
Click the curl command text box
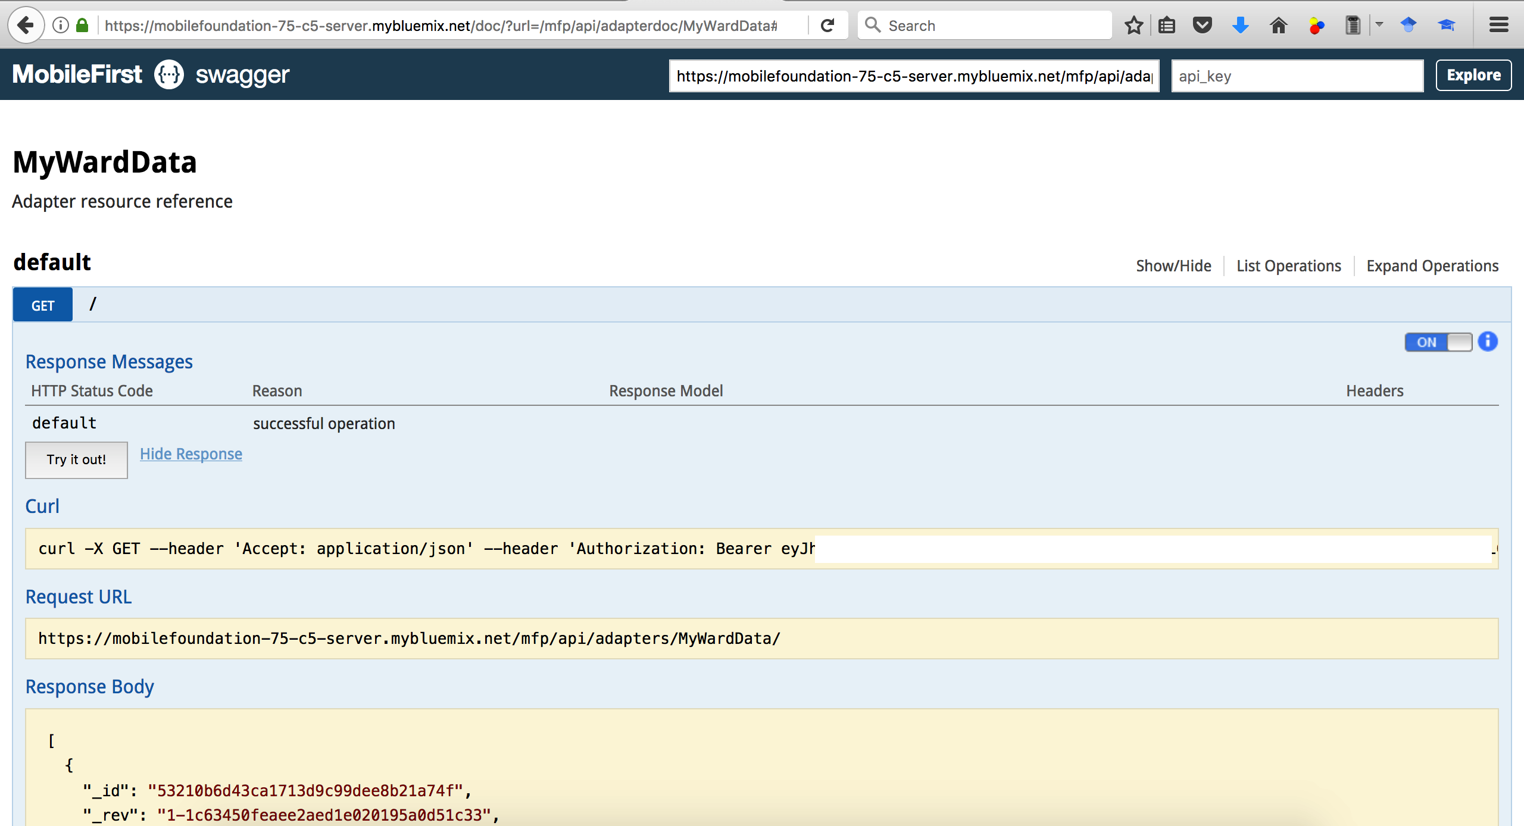[761, 549]
